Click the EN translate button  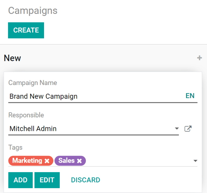[190, 96]
